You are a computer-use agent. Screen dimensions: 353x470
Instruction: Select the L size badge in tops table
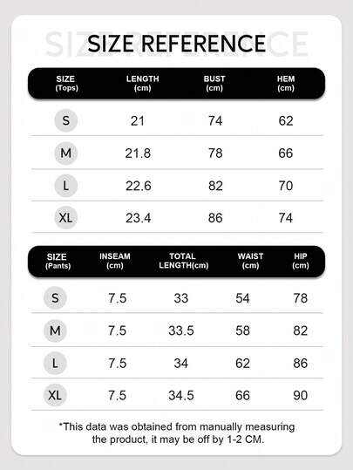coord(66,186)
